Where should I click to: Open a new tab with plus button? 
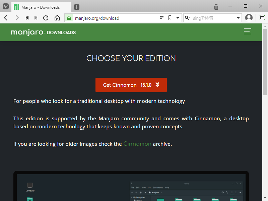77,7
